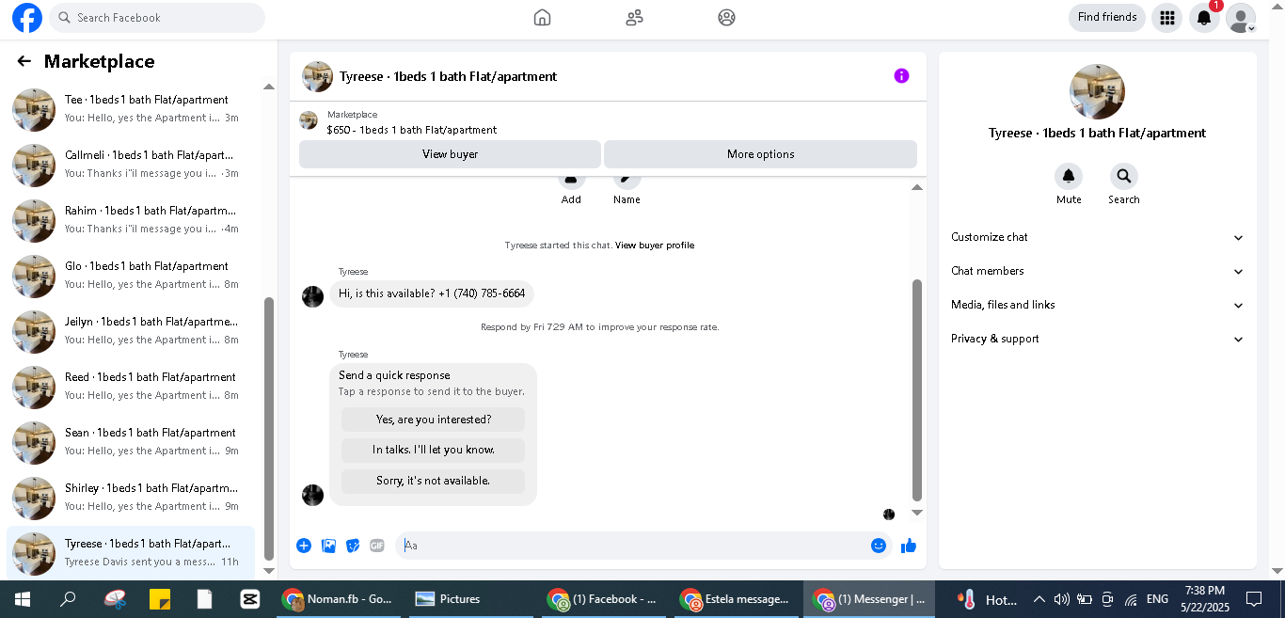
Task: Click the Facebook logo icon
Action: pyautogui.click(x=27, y=18)
